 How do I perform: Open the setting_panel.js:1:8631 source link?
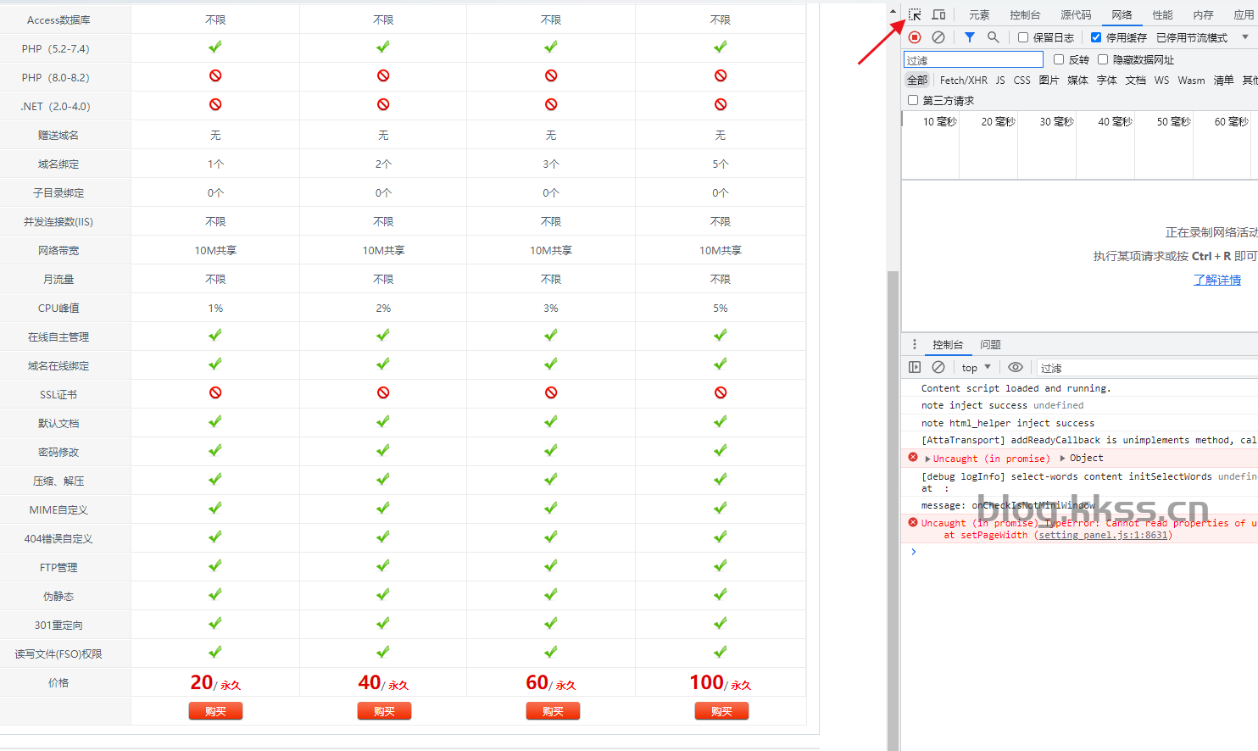(1103, 535)
